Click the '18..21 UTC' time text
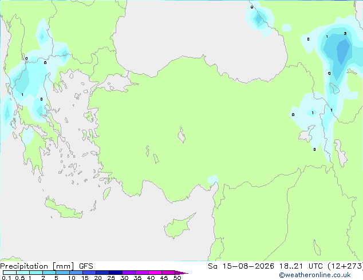 301,266
